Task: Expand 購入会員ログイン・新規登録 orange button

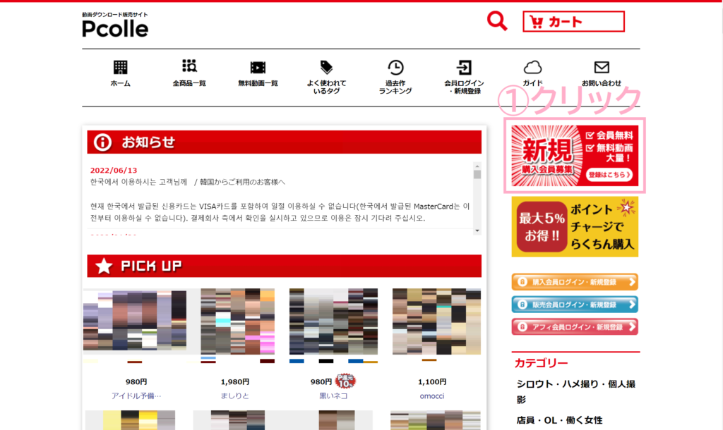Action: 575,282
